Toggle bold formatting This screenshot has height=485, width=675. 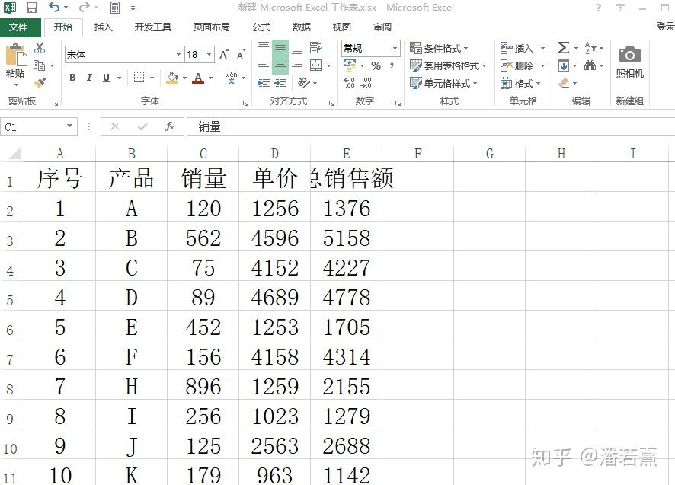(x=72, y=78)
